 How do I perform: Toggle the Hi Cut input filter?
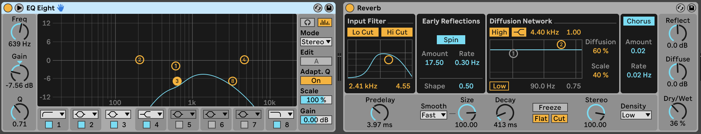397,32
